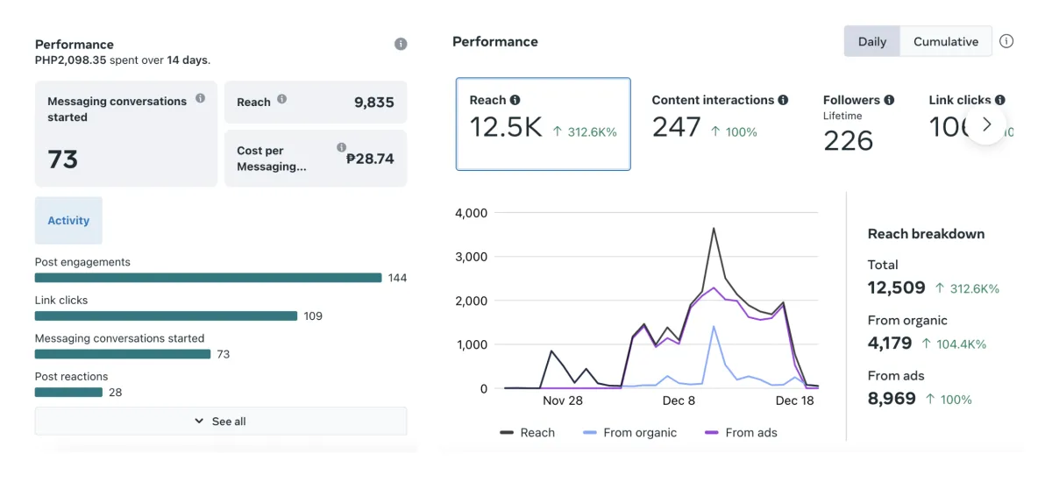The image size is (1052, 489).
Task: Click info icon on Cost per Messaging card
Action: [x=342, y=147]
